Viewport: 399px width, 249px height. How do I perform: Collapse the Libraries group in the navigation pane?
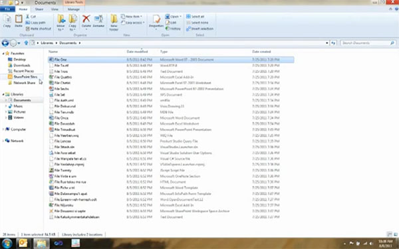(3, 94)
